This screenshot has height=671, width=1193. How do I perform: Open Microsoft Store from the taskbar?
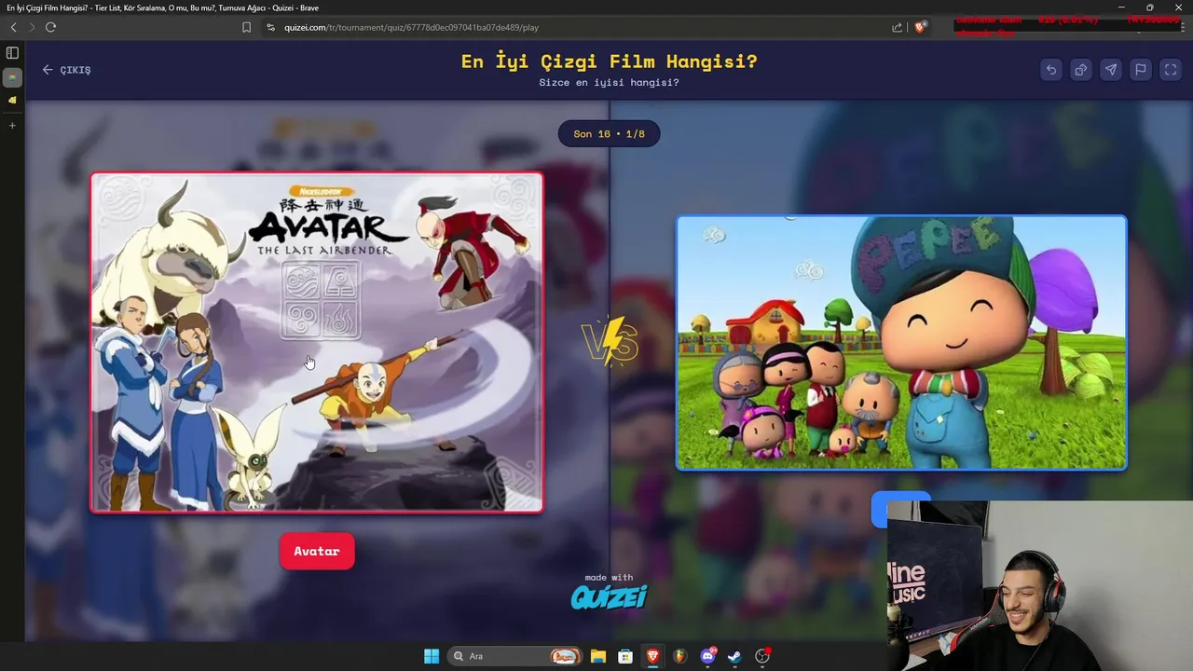pyautogui.click(x=625, y=656)
